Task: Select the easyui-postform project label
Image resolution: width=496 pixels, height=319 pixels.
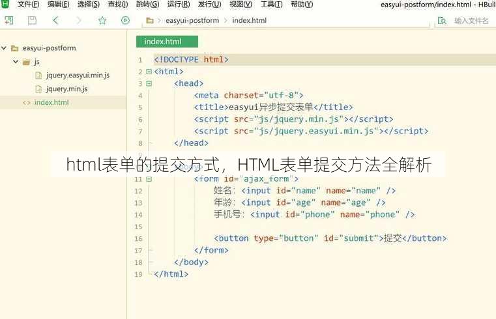Action: click(x=49, y=48)
